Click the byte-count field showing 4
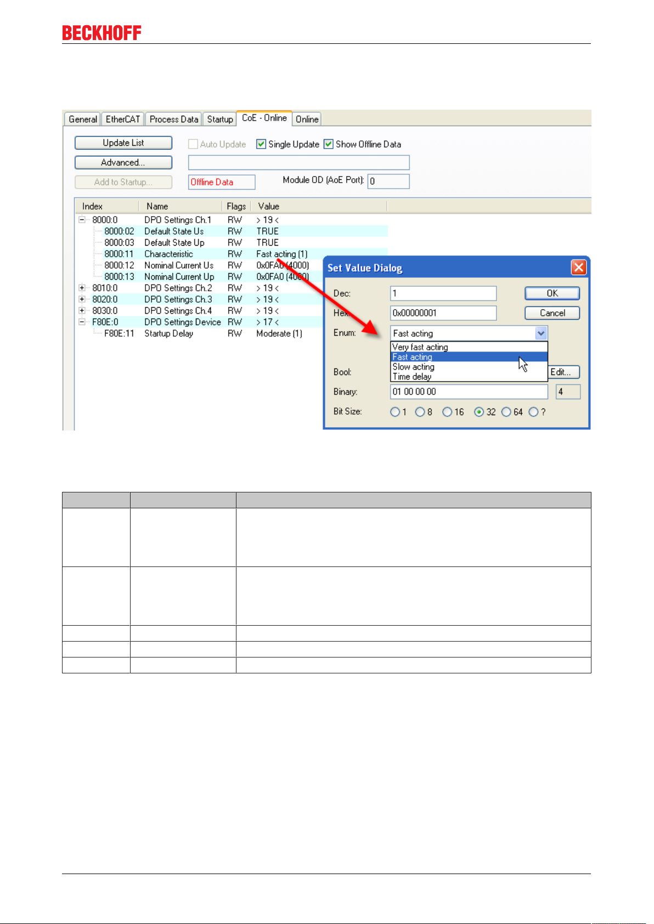Viewport: 654px width, 924px height. pyautogui.click(x=568, y=392)
